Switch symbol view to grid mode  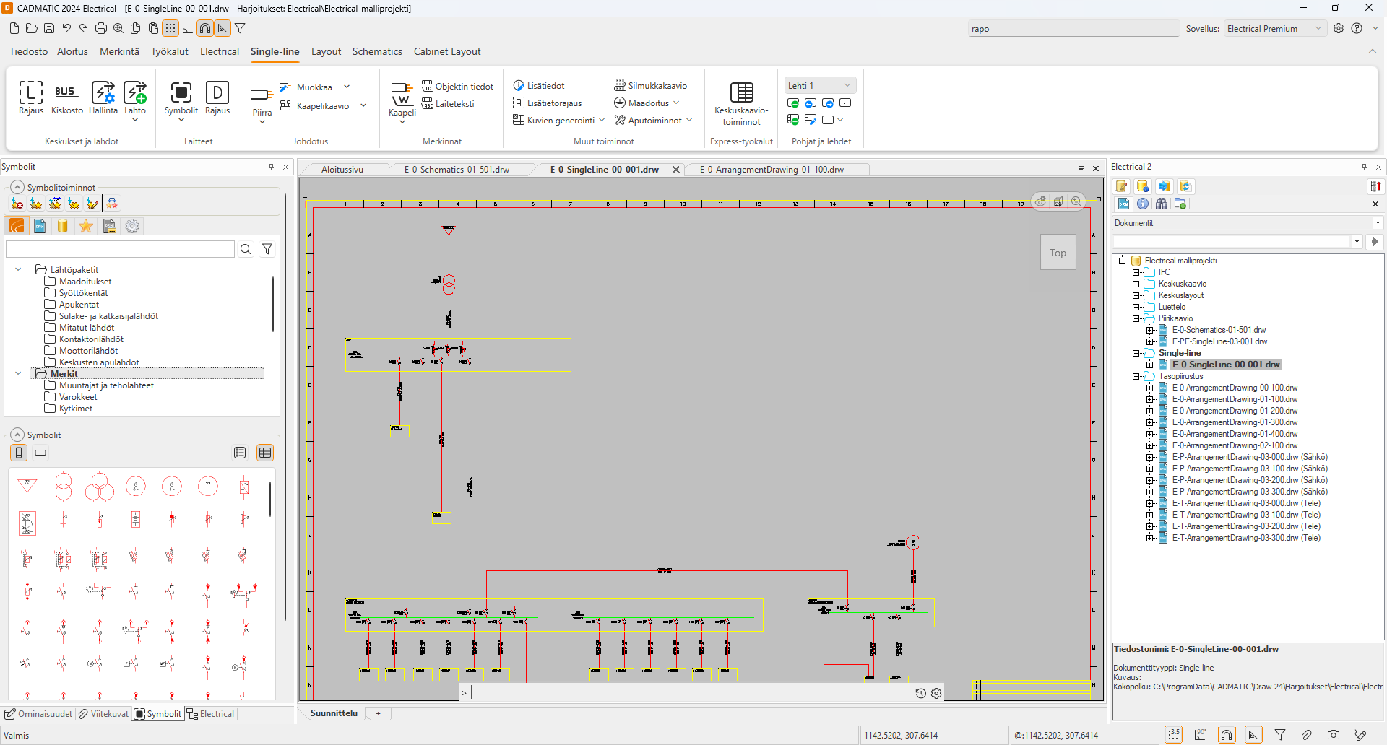click(x=265, y=453)
